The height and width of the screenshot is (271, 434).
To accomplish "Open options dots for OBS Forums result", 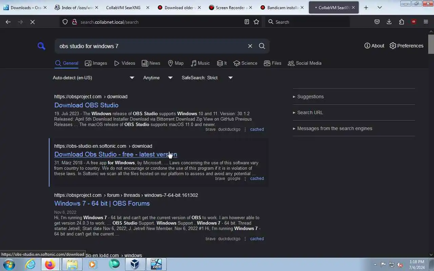I will coord(245,239).
